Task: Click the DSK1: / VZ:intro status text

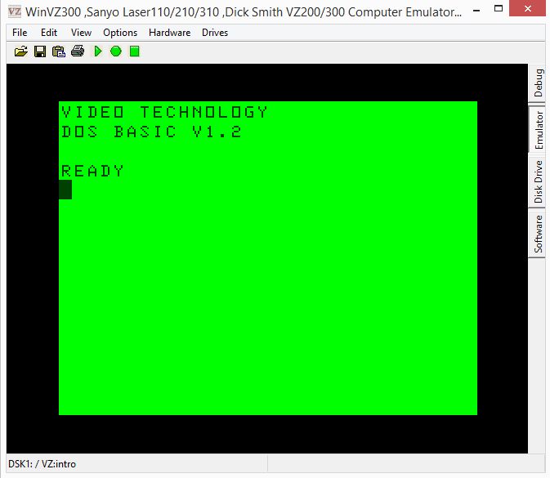Action: point(42,464)
